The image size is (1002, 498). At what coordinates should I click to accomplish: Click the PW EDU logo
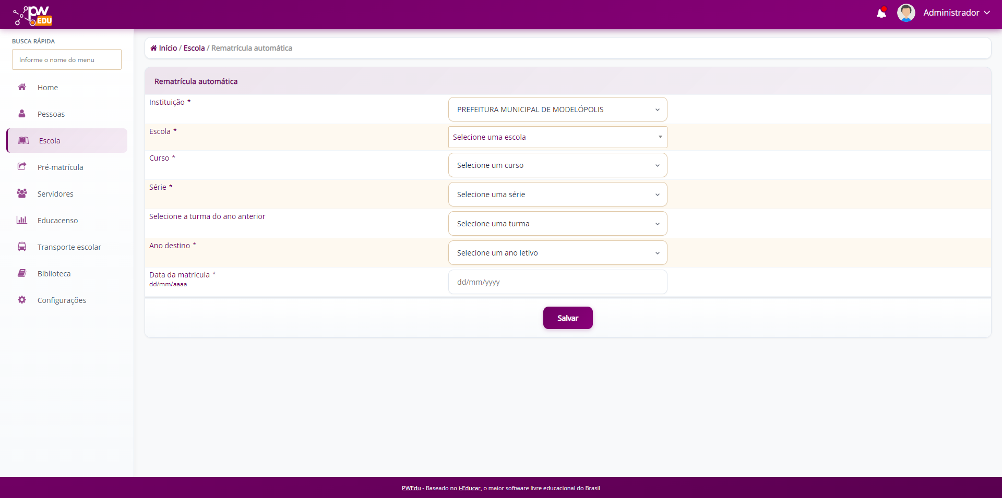tap(33, 15)
